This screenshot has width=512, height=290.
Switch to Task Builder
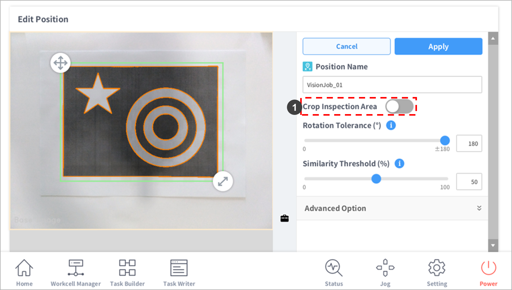pos(127,272)
